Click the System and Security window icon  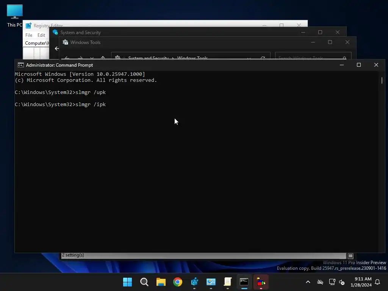tap(55, 33)
